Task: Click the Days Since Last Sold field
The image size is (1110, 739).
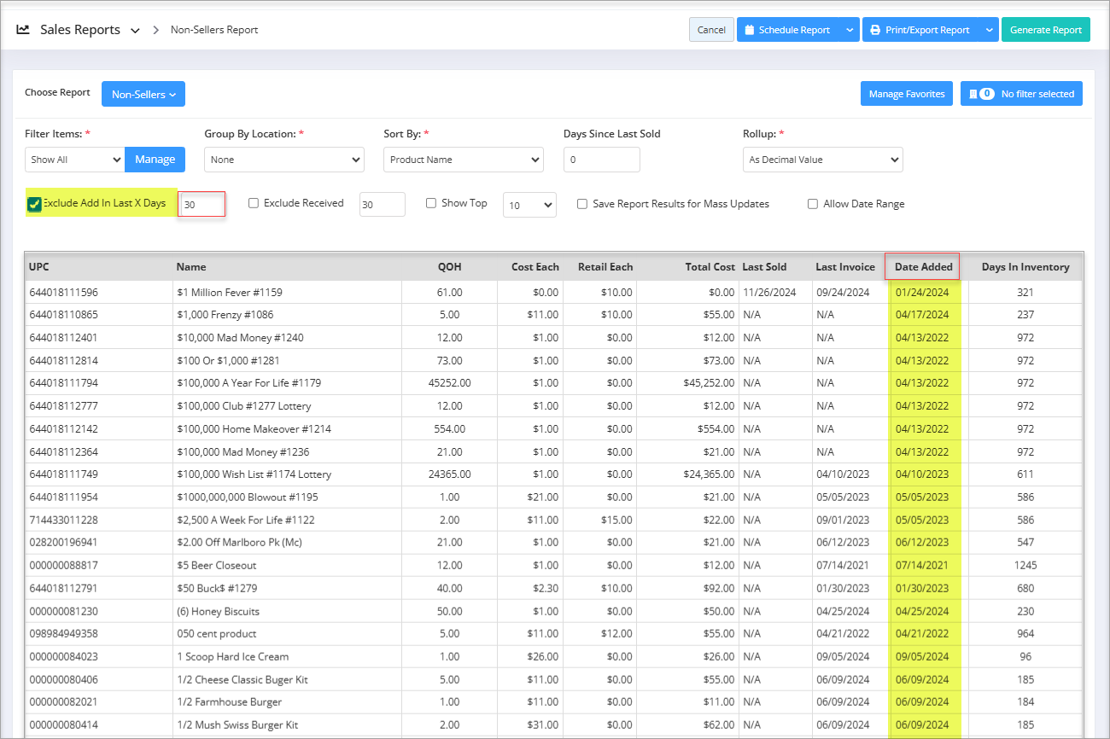Action: (x=601, y=160)
